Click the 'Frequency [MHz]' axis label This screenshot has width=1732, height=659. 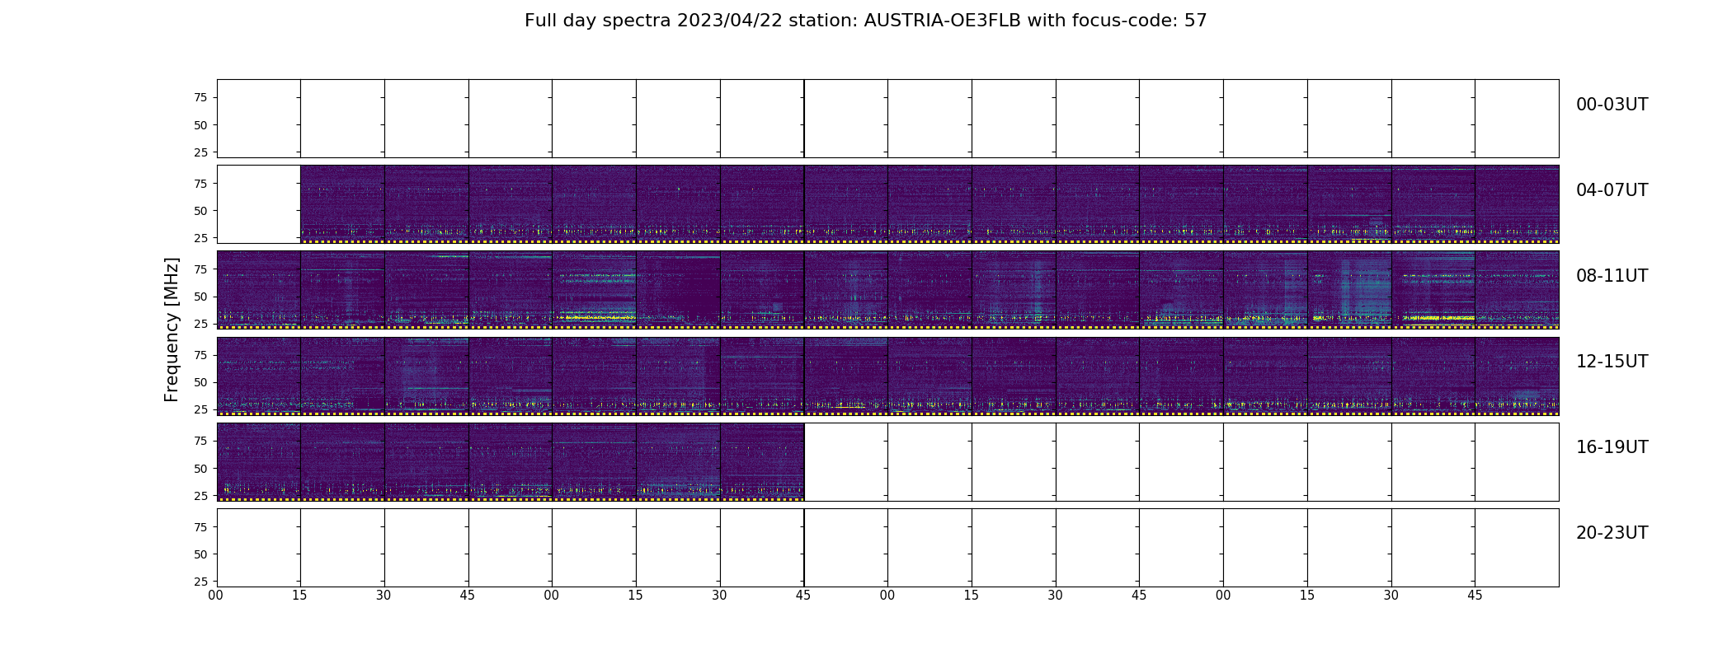pyautogui.click(x=172, y=329)
